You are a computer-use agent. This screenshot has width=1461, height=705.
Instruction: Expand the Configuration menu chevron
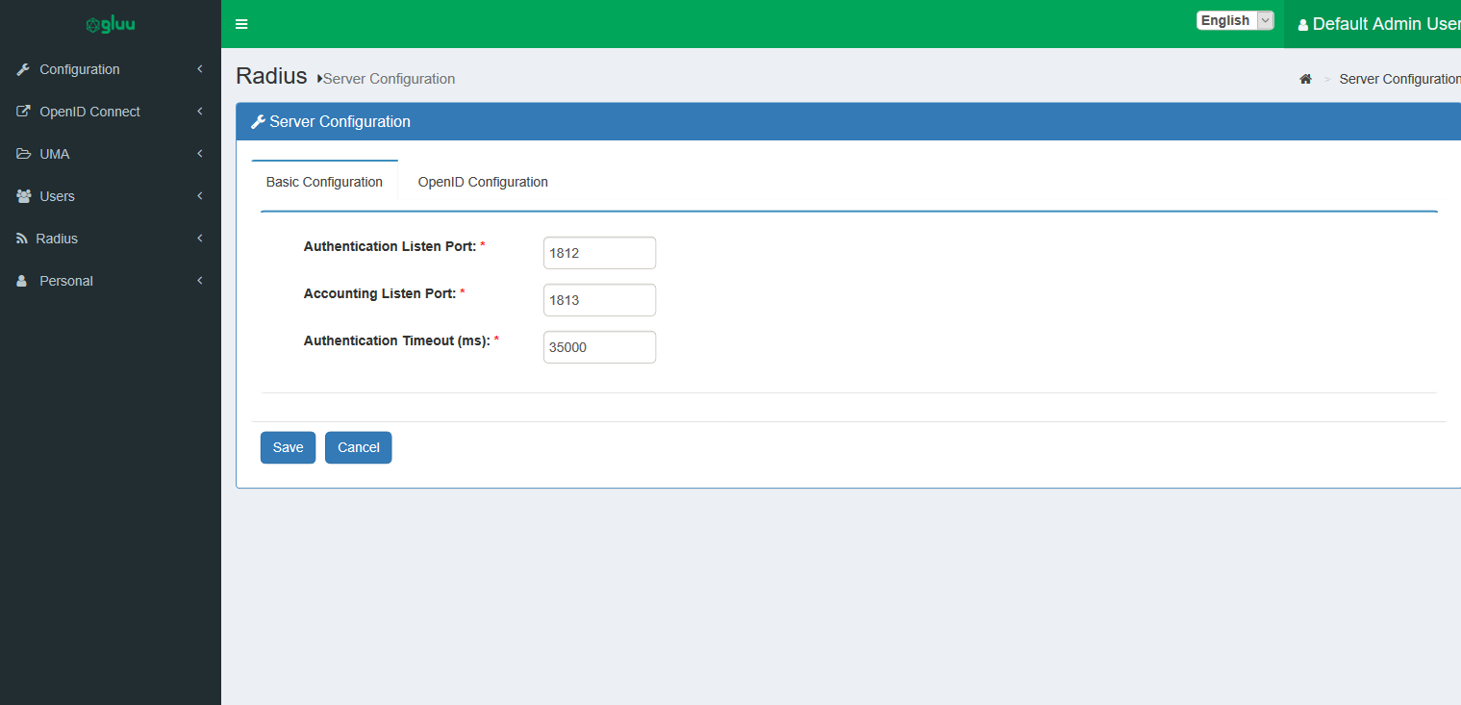pos(199,68)
